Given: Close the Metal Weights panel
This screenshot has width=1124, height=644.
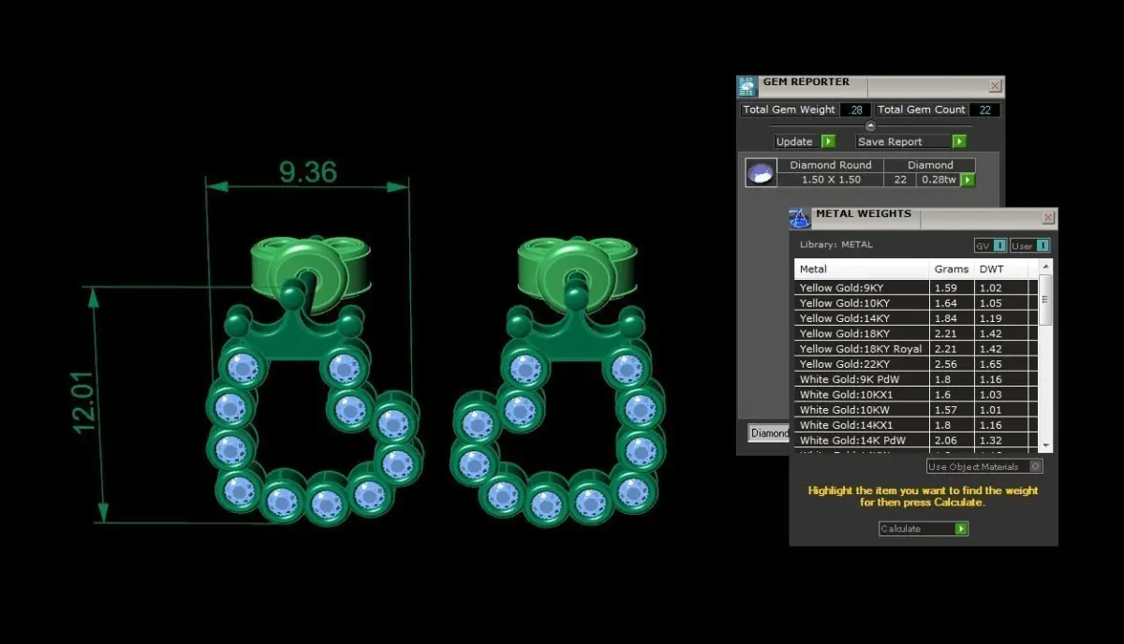Looking at the screenshot, I should tap(1048, 218).
